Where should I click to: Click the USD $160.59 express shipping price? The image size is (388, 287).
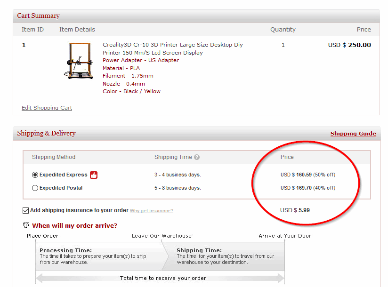tap(307, 175)
